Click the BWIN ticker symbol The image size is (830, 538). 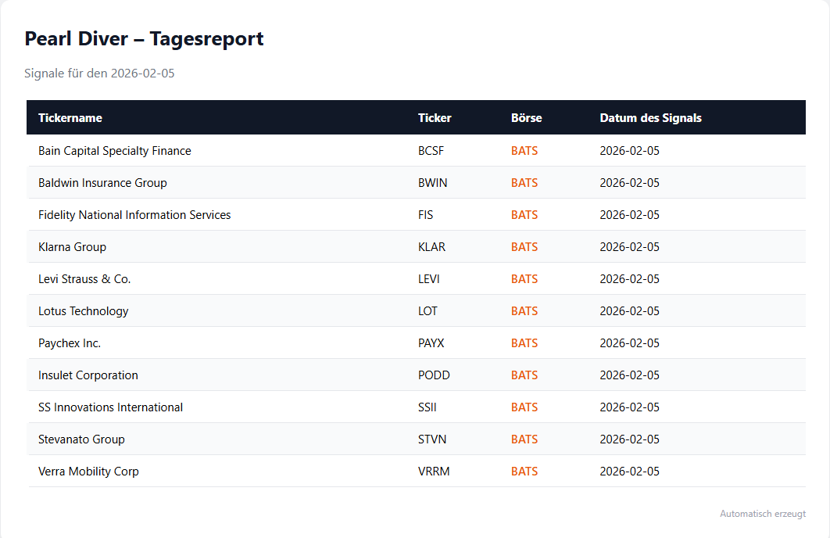(x=432, y=183)
